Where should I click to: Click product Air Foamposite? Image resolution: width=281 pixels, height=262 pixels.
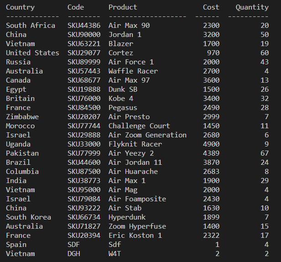pyautogui.click(x=137, y=199)
